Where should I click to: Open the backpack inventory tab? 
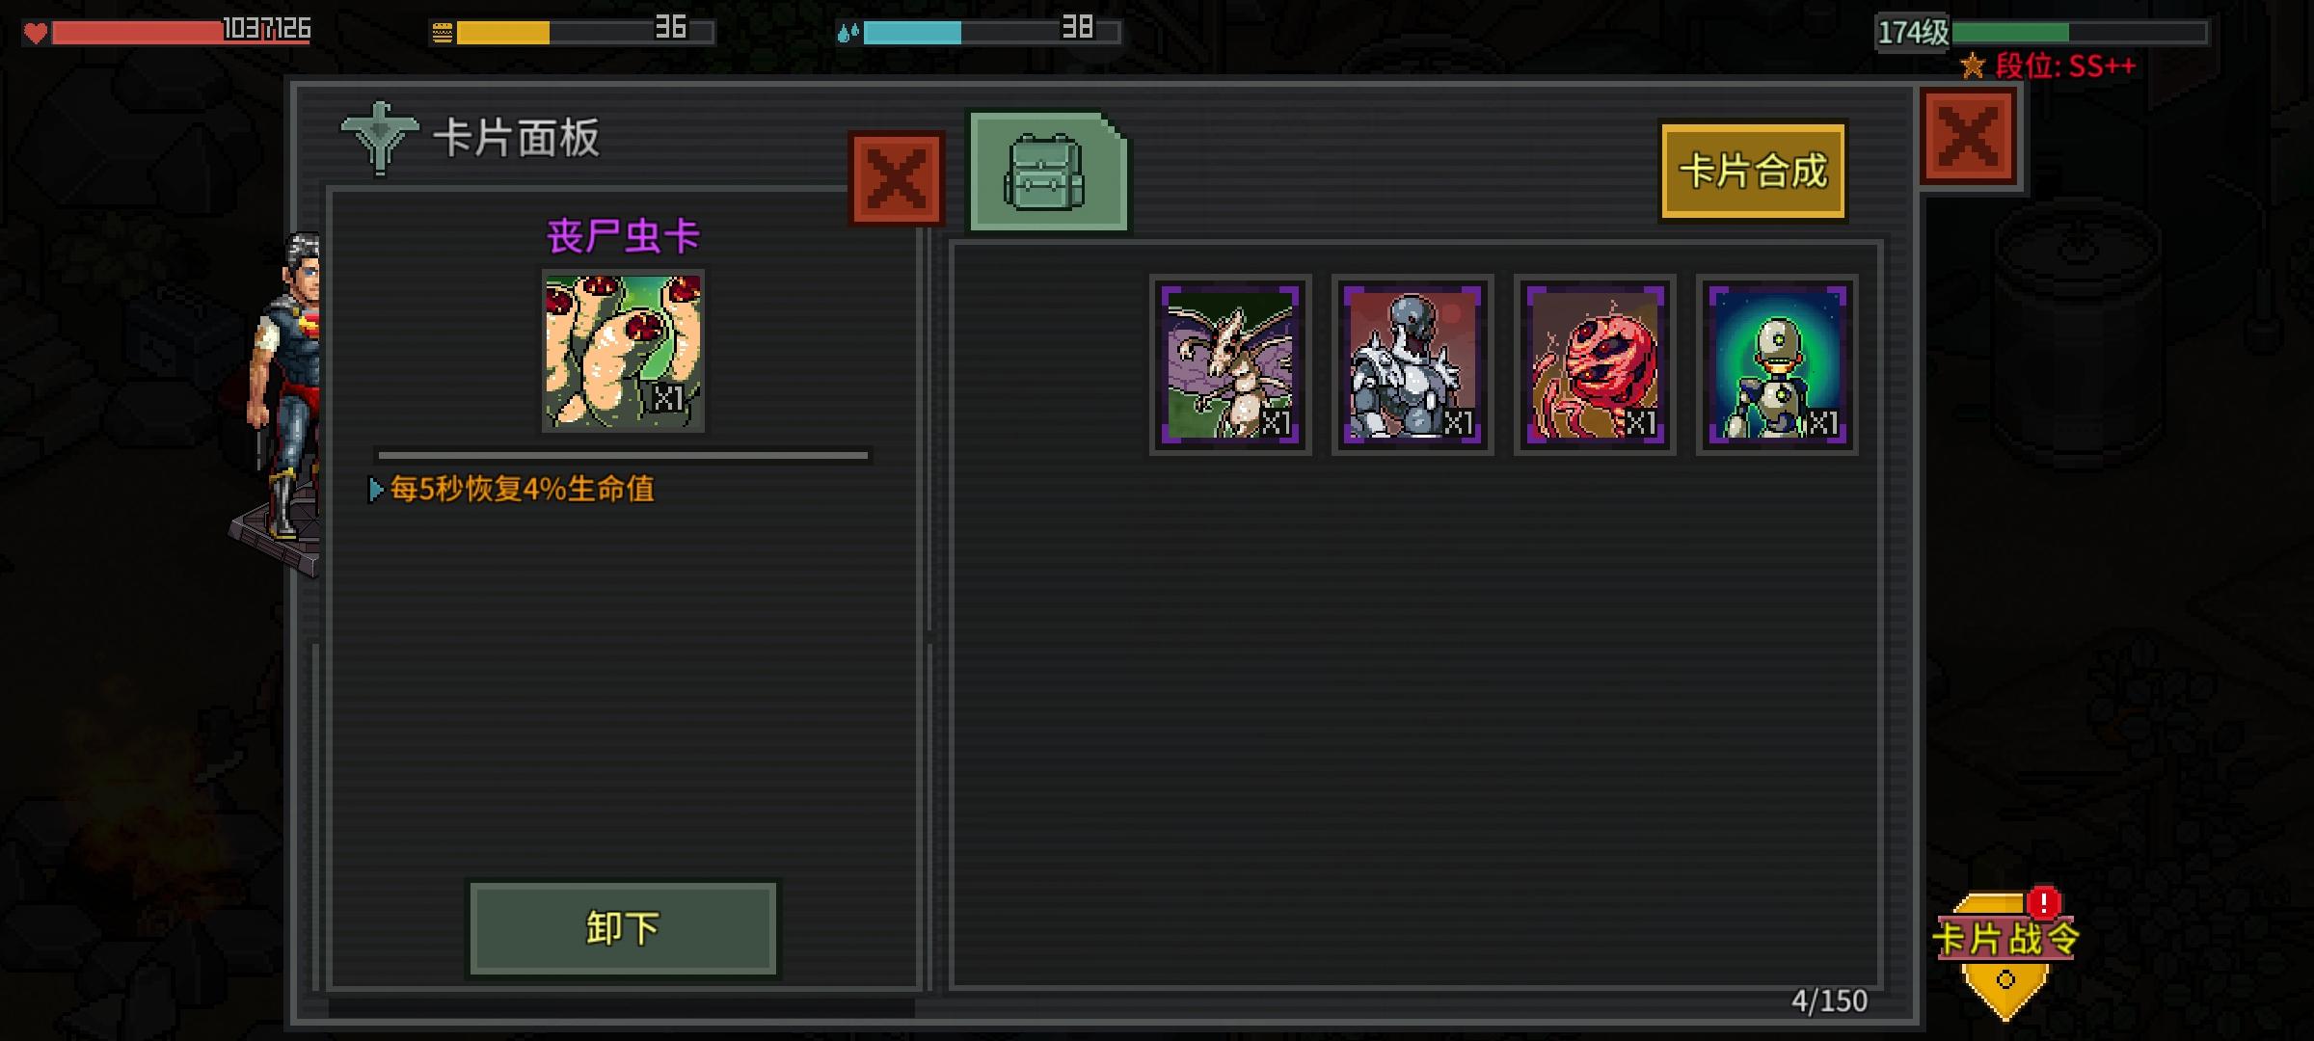pos(1048,172)
